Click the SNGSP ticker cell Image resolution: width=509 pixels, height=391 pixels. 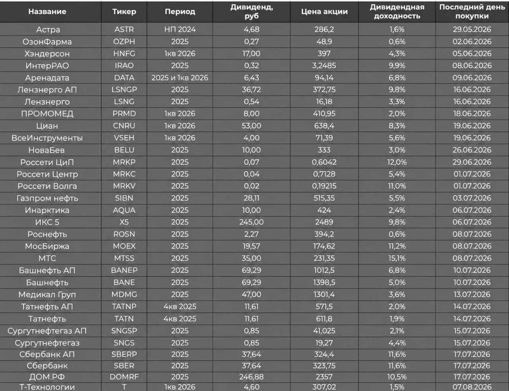tap(124, 331)
